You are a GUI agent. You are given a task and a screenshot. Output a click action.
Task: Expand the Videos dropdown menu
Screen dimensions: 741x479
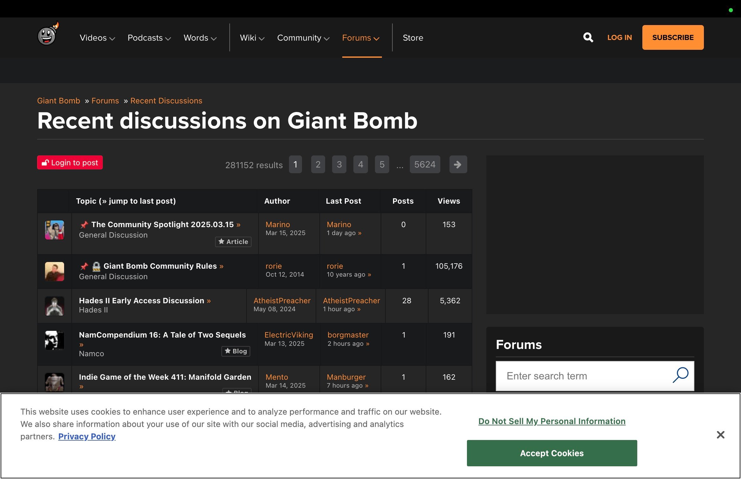(97, 38)
